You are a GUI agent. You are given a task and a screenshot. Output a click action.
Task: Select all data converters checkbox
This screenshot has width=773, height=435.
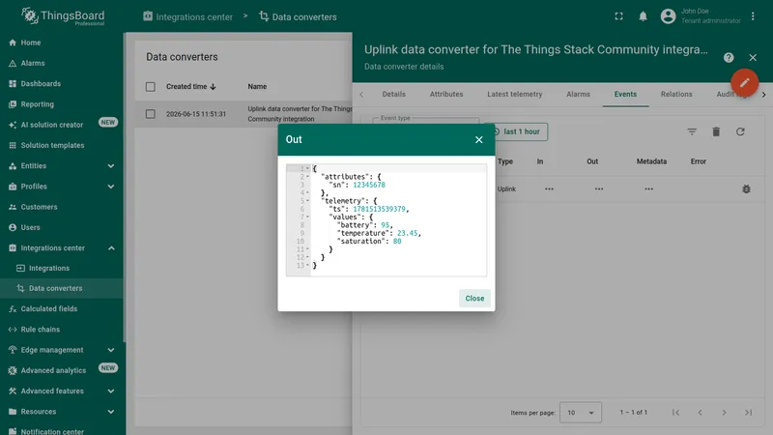151,87
